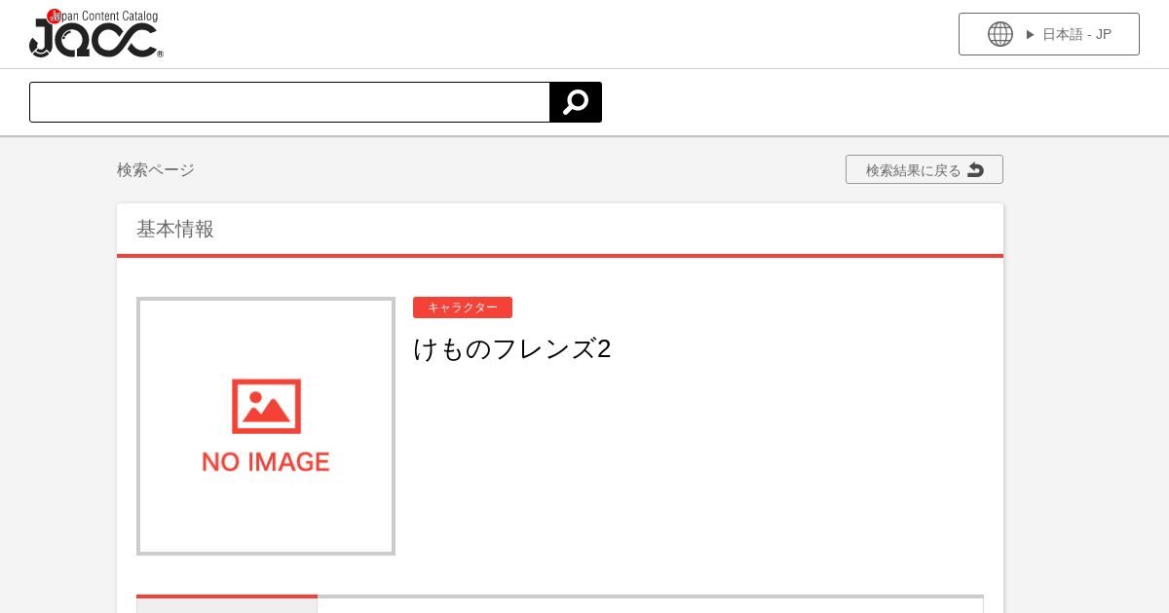Click the magnifier search button
1169x613 pixels.
[576, 102]
